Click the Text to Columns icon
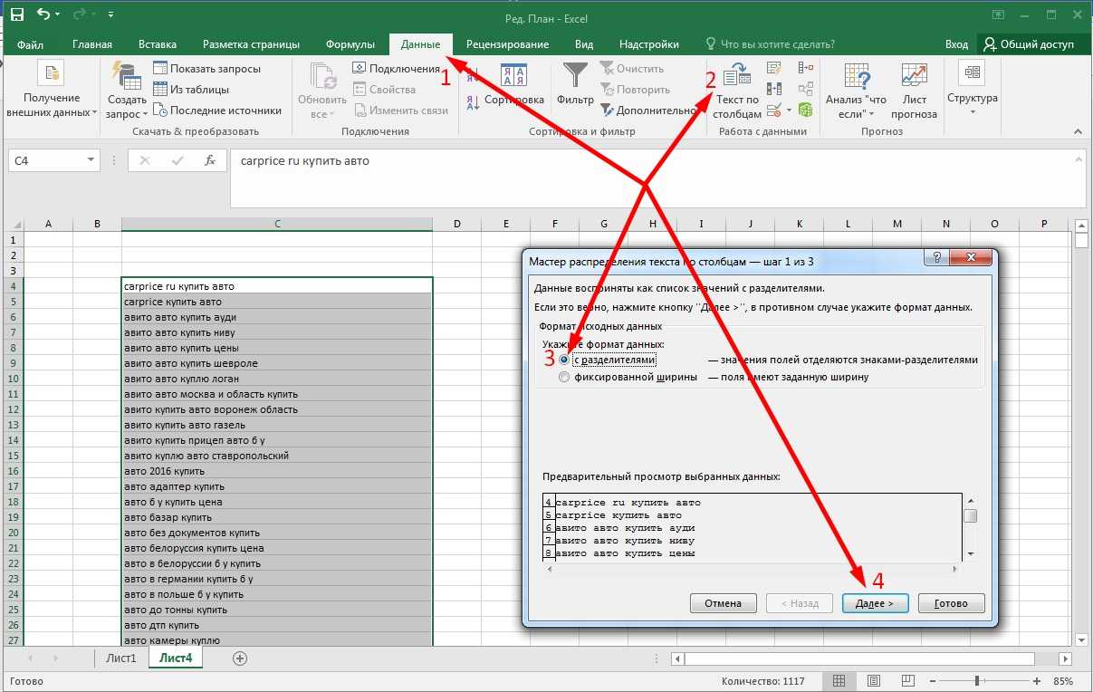 click(737, 77)
